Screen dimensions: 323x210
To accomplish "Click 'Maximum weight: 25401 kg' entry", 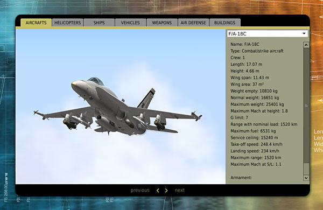I will [x=257, y=104].
